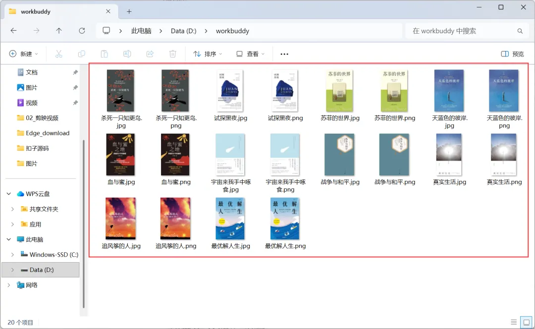Select the workbuddy tab
This screenshot has width=535, height=329.
61,11
